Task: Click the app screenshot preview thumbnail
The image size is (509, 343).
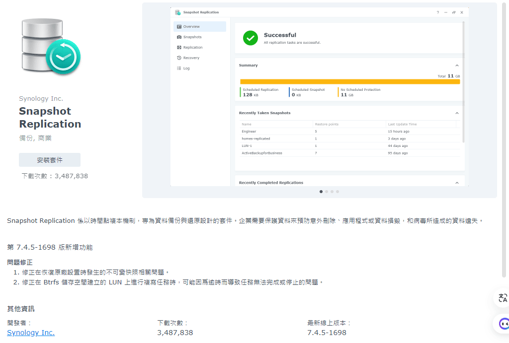Action: coord(320,97)
